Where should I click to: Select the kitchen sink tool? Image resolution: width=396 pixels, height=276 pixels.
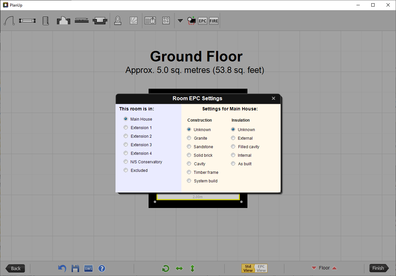(x=150, y=21)
